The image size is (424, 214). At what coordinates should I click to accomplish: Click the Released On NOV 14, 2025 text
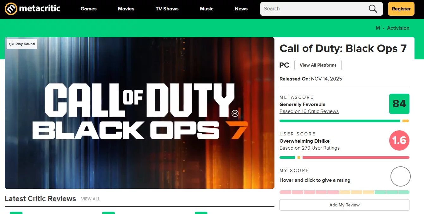[x=311, y=79]
